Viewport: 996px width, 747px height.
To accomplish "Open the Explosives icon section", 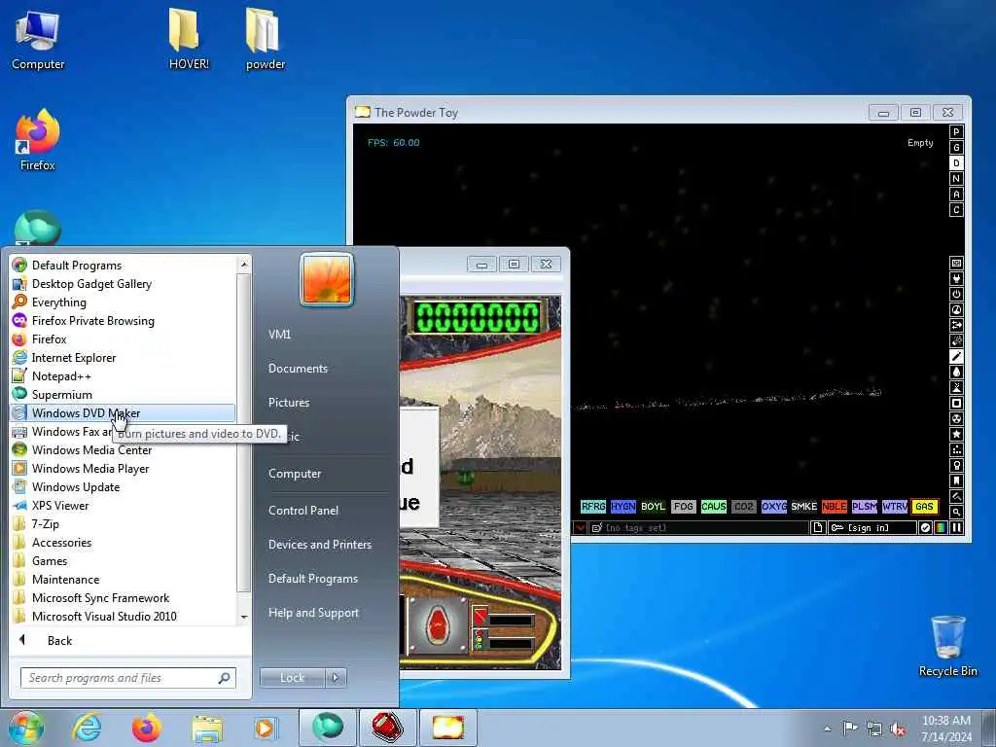I will click(957, 341).
